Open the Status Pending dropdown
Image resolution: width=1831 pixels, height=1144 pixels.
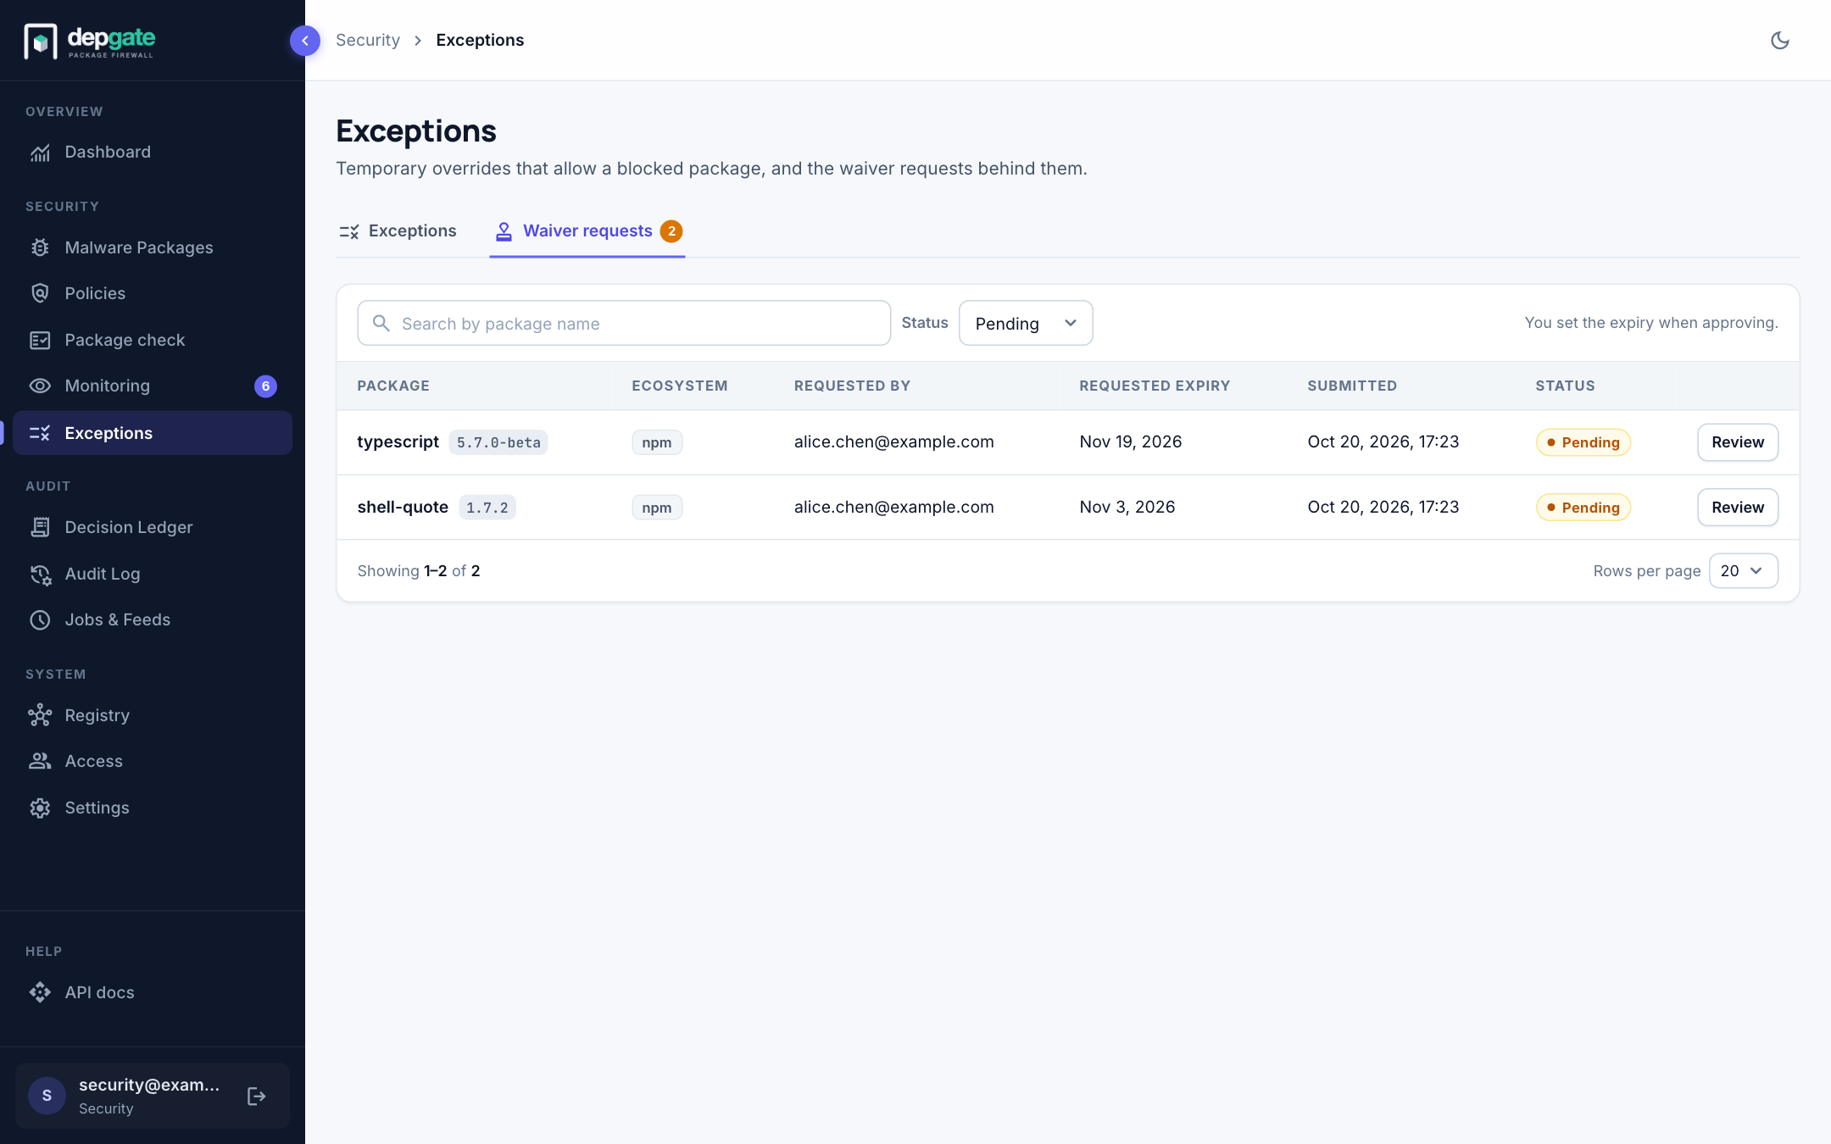1026,323
